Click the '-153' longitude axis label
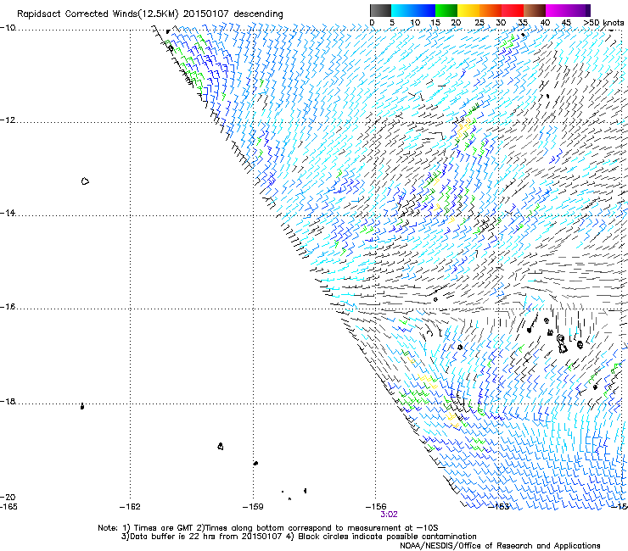Screen dimensions: 628x551 (x=499, y=507)
